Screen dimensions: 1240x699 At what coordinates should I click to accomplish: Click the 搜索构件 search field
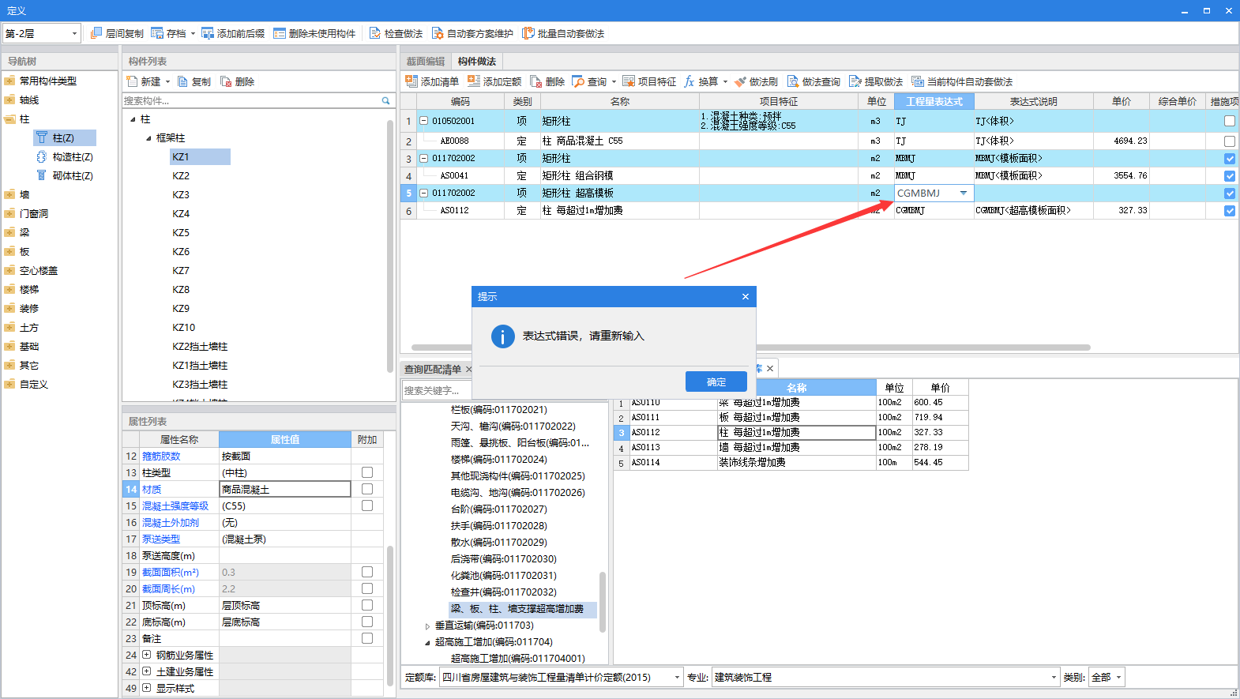(x=251, y=101)
